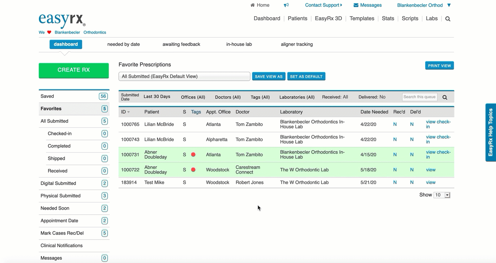Toggle Rec'd N for Rx 1000731
Image resolution: width=496 pixels, height=263 pixels.
[395, 154]
